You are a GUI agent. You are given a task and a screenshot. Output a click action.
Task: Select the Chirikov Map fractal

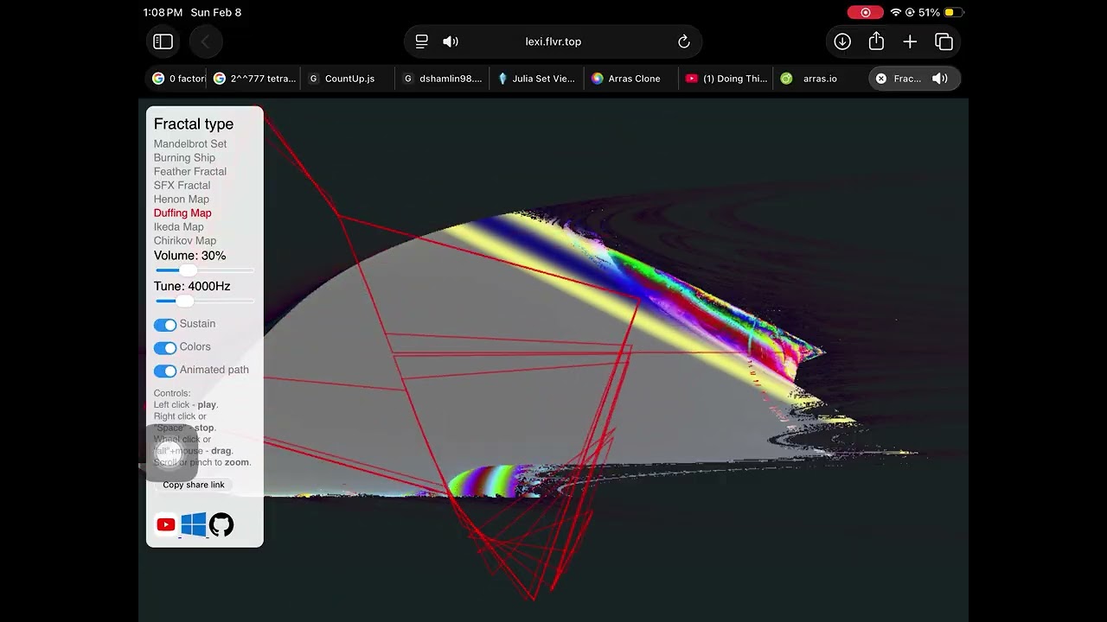tap(185, 241)
